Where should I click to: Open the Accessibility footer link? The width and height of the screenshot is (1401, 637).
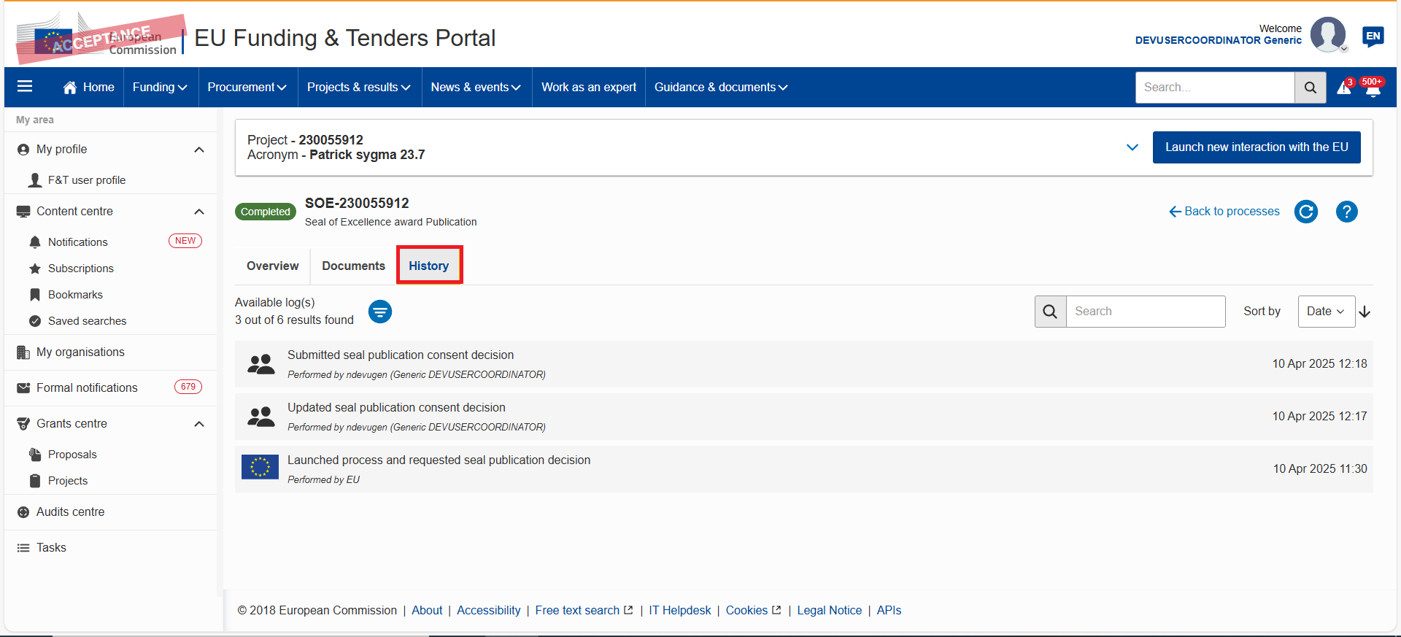tap(489, 611)
